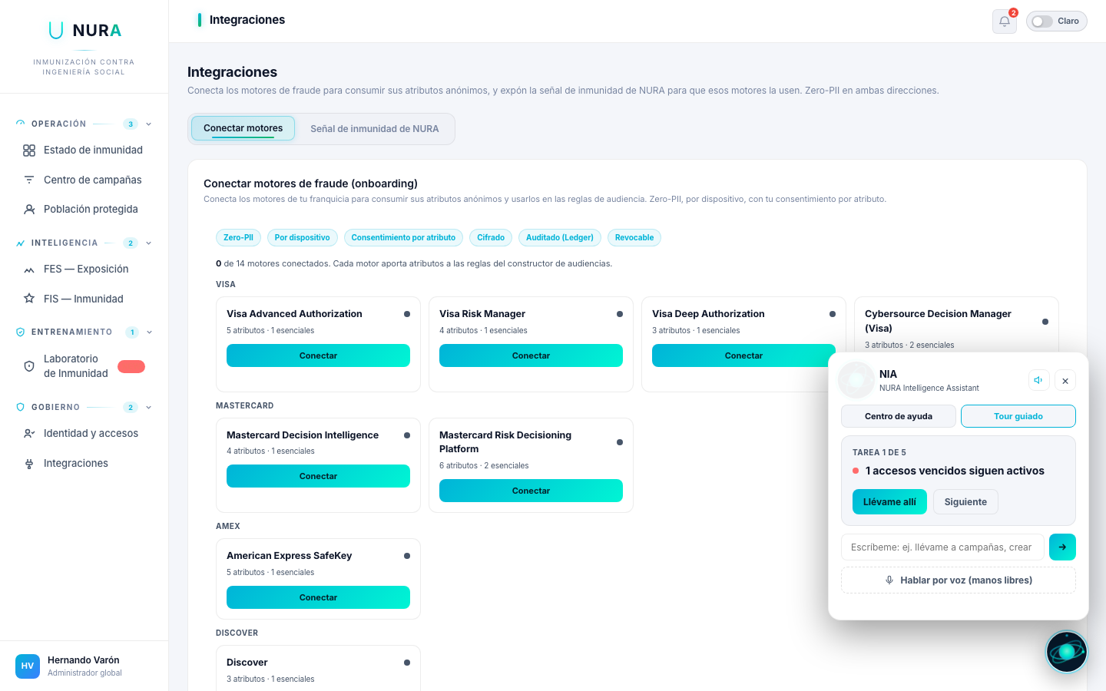Click status dot on Discover card

coord(407,663)
